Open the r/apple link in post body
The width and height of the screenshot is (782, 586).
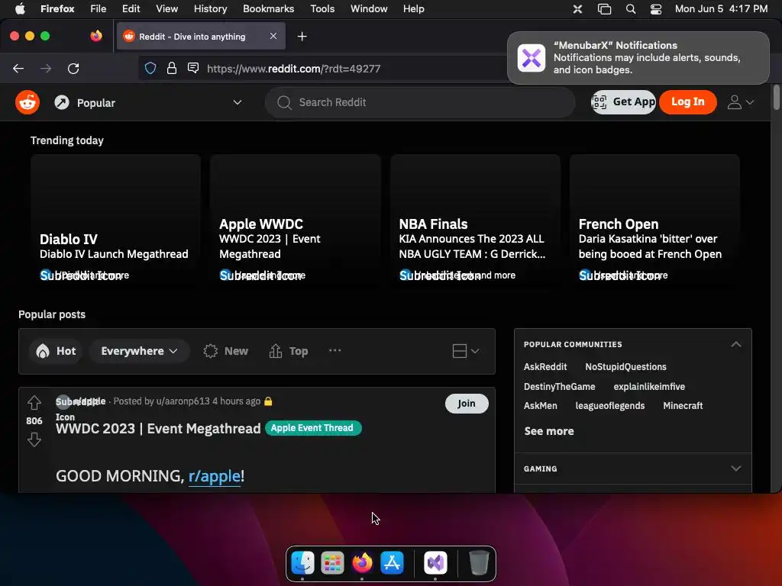[215, 476]
